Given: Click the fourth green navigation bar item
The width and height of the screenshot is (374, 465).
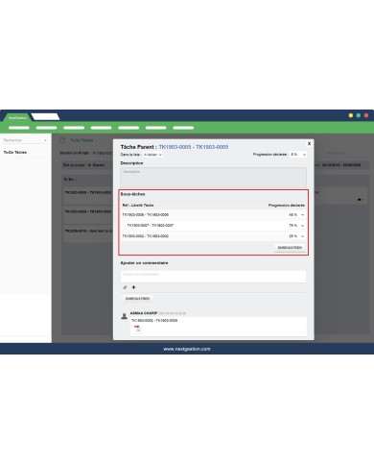Looking at the screenshot, I should [x=101, y=128].
